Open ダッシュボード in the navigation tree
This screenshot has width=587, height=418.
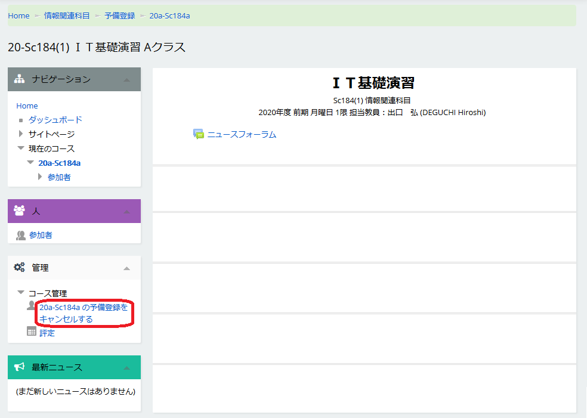[55, 120]
